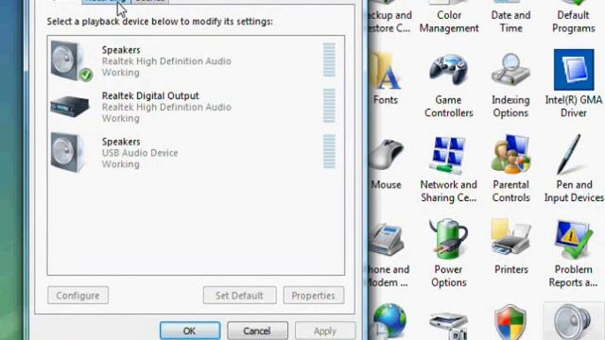The image size is (605, 340).
Task: Open Power Options in Control Panel
Action: (x=448, y=253)
